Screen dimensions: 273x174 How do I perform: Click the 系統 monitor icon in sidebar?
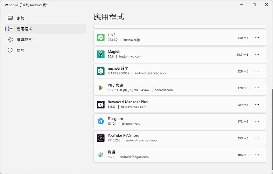click(10, 18)
